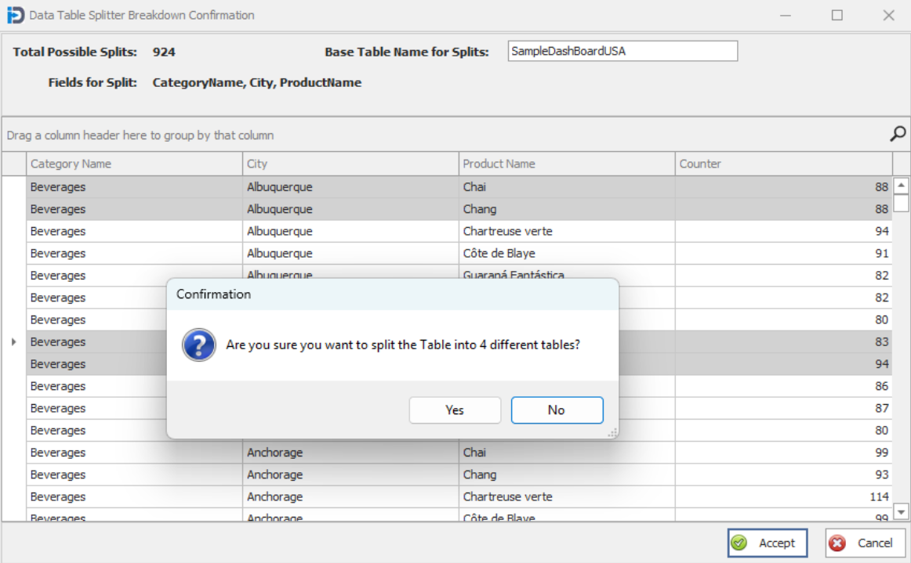Click the group-by column drop area
The height and width of the screenshot is (563, 911).
pyautogui.click(x=157, y=134)
